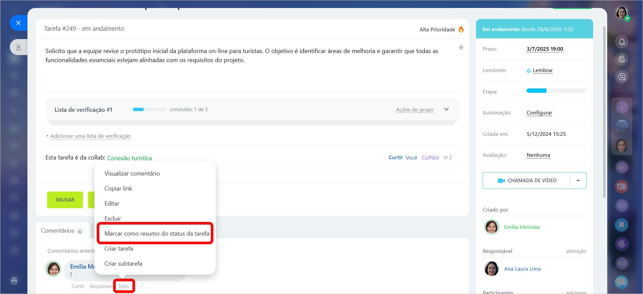Click Curtir on the task
The image size is (643, 294).
pos(395,158)
